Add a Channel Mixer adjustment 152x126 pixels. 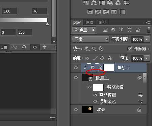[118, 3]
